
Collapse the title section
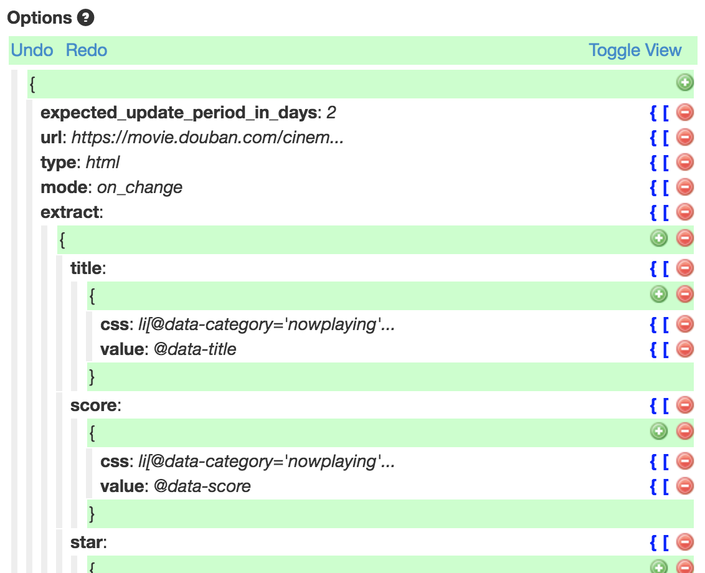(86, 268)
